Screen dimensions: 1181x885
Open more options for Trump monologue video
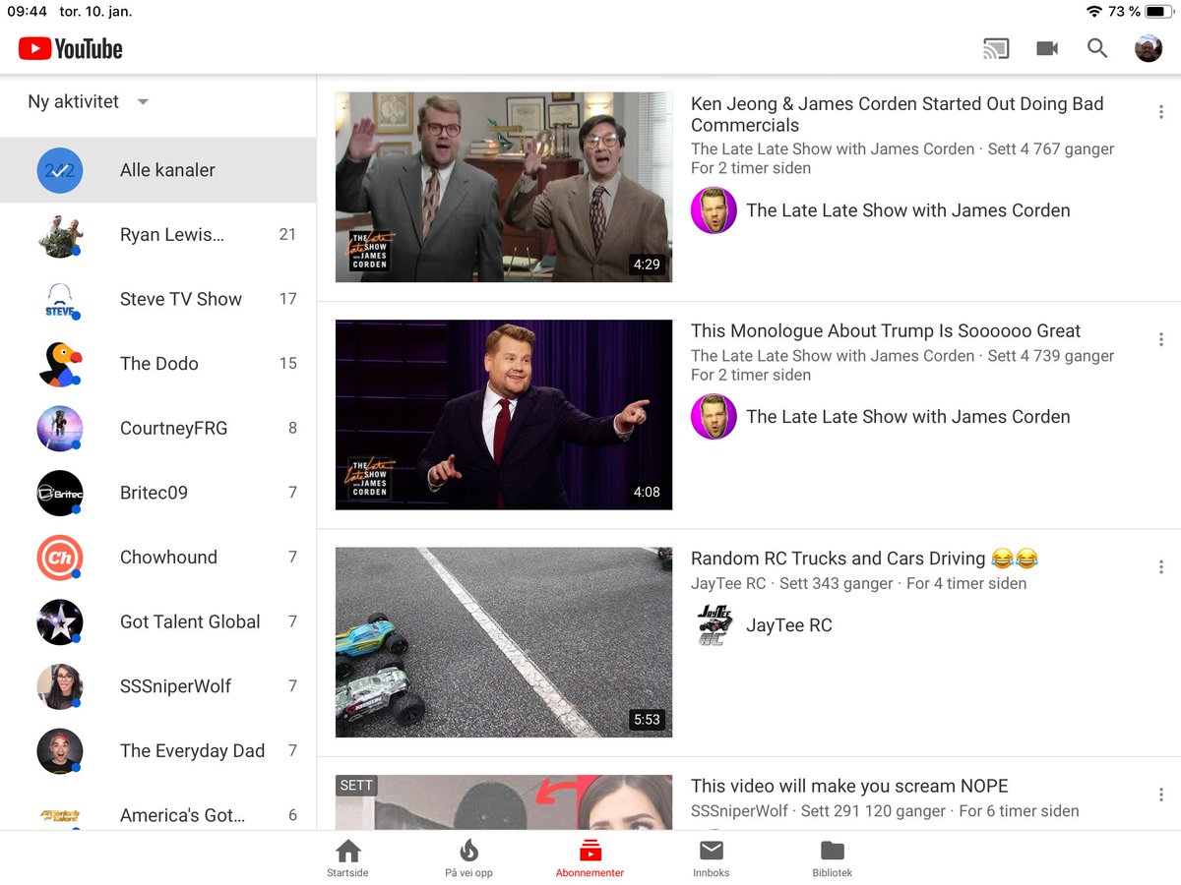tap(1161, 339)
